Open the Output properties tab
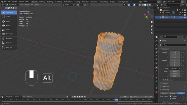The width and height of the screenshot is (187, 105). pos(157,49)
